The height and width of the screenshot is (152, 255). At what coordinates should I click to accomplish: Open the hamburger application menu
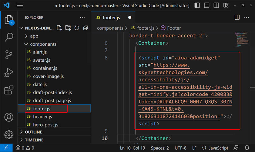coord(20,5)
